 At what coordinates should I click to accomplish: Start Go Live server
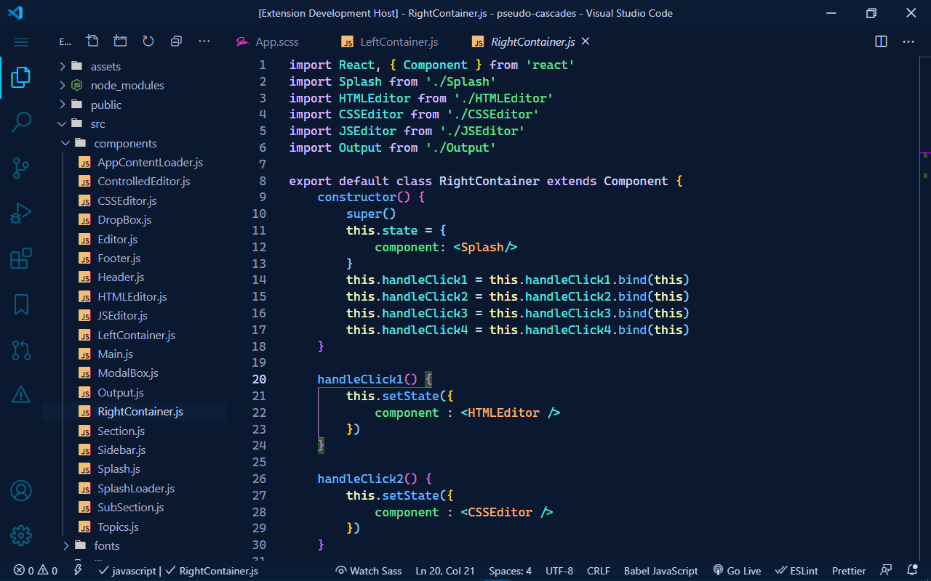click(x=737, y=571)
